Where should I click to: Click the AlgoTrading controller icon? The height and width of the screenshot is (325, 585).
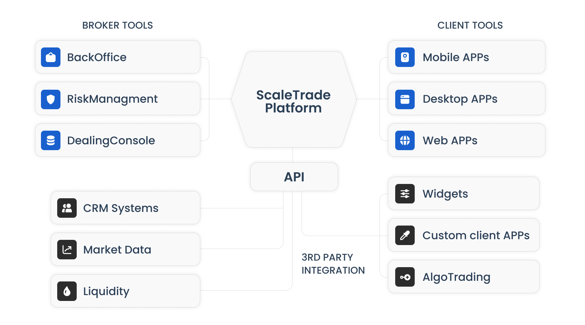405,277
